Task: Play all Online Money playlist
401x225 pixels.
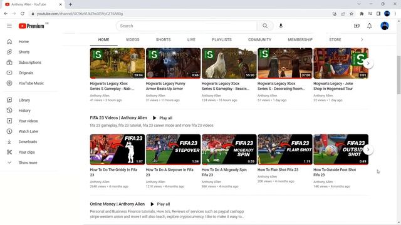Action: point(160,204)
